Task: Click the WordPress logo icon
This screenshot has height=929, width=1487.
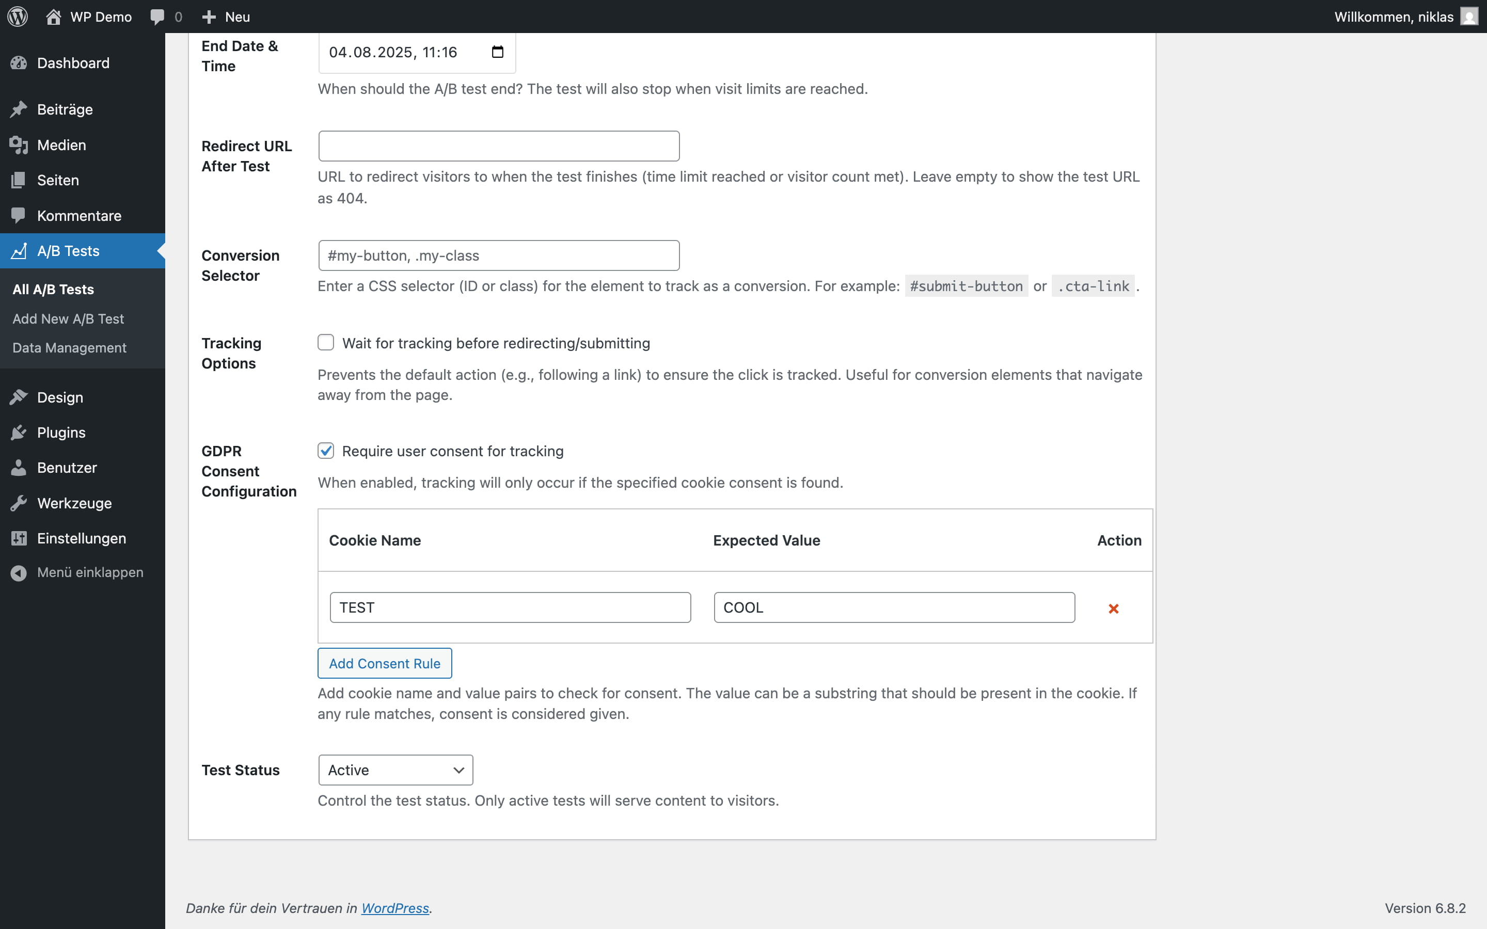Action: pos(18,17)
